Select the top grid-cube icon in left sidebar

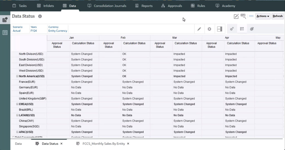pyautogui.click(x=5, y=20)
